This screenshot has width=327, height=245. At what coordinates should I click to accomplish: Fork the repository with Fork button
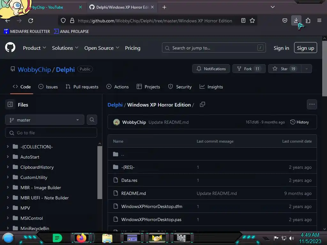tap(249, 69)
